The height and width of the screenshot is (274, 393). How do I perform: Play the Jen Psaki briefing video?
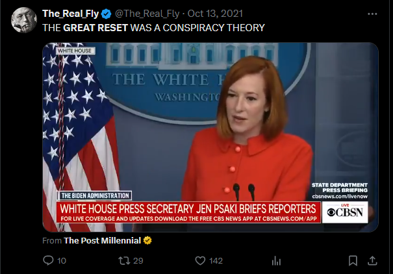pos(210,137)
